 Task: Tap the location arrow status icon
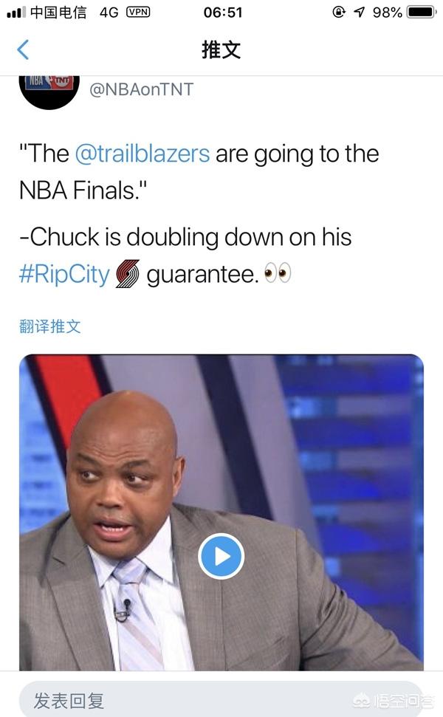coord(360,13)
